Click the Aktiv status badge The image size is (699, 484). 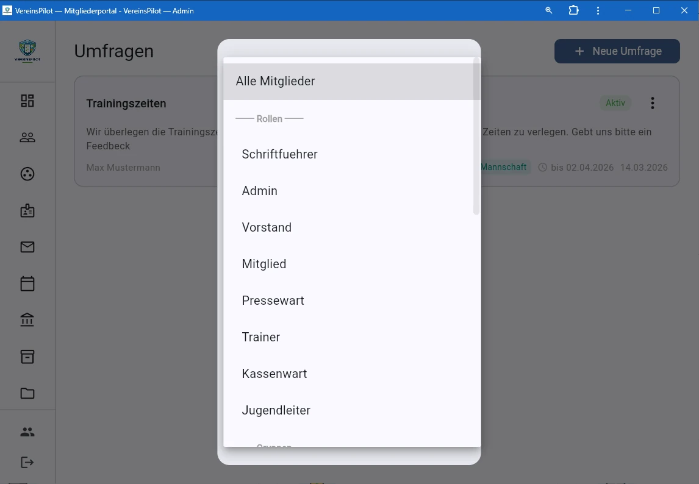pyautogui.click(x=615, y=102)
